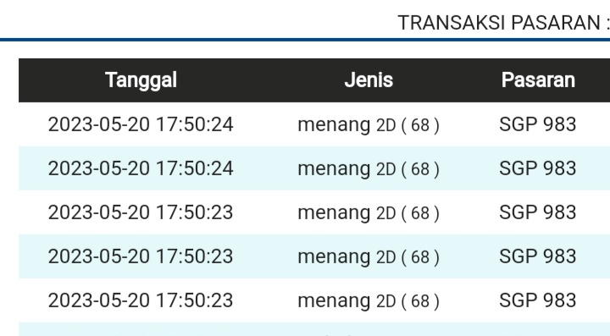Click the TRANSAKSI PASARAN page title
Image resolution: width=610 pixels, height=336 pixels.
[503, 23]
